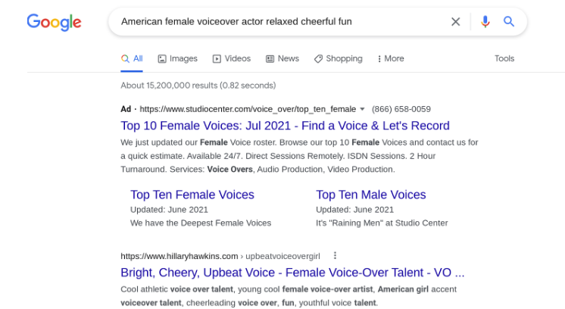Switch to the Images tab
565x309 pixels.
pos(178,59)
